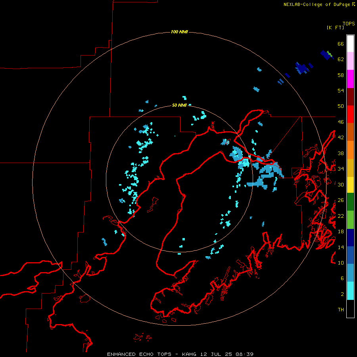Screen dimensions: 357x357
Task: Select the 42 legend value
Action: pyautogui.click(x=341, y=138)
